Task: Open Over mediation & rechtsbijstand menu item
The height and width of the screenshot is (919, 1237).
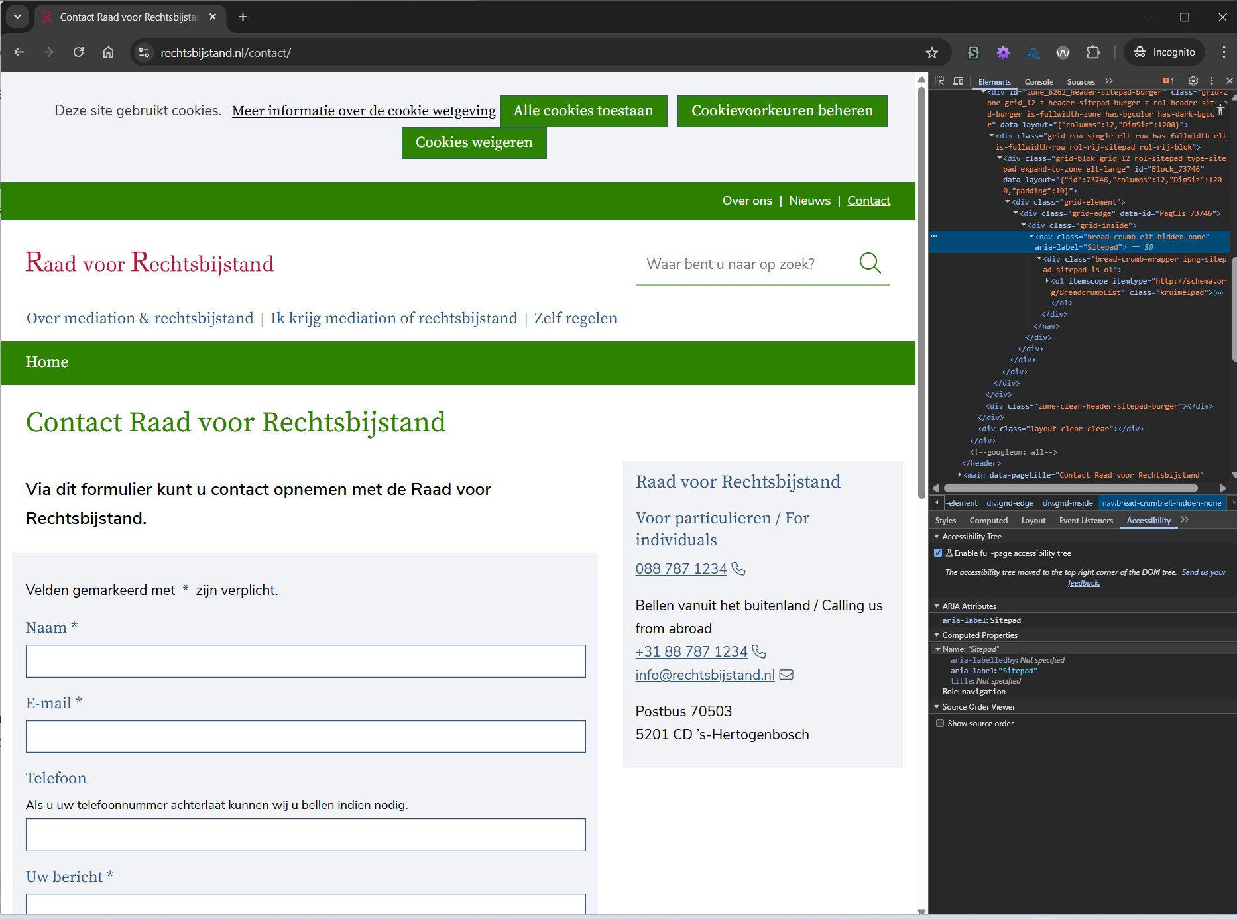Action: click(x=140, y=318)
